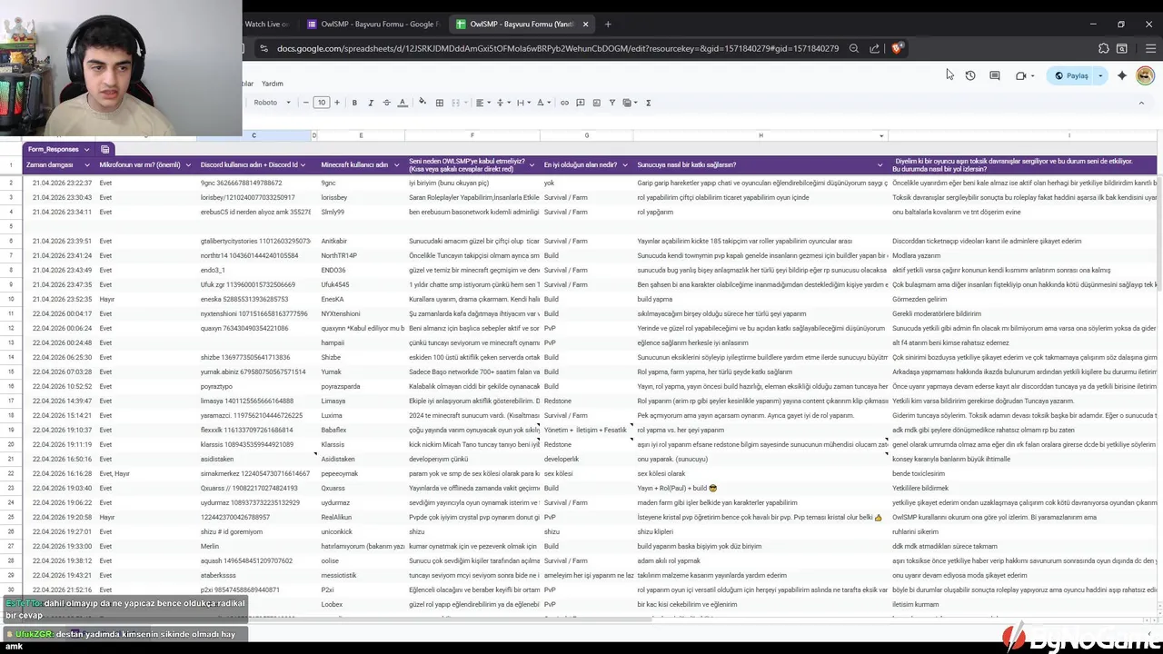The width and height of the screenshot is (1163, 654).
Task: Toggle italic formatting in toolbar
Action: click(x=371, y=103)
